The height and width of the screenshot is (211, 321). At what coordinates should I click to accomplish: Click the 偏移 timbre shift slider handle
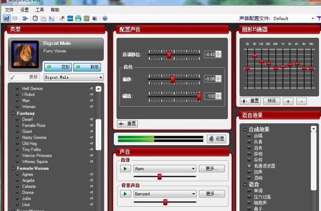pos(173,79)
